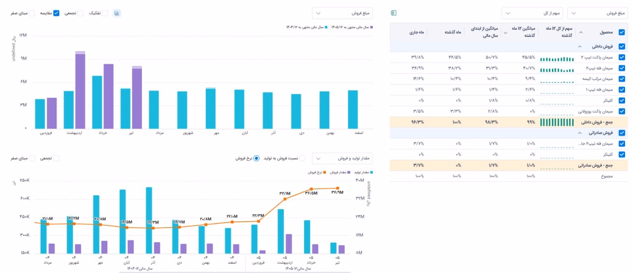Open the سهم از کل dropdown
The height and width of the screenshot is (273, 633).
tap(532, 13)
